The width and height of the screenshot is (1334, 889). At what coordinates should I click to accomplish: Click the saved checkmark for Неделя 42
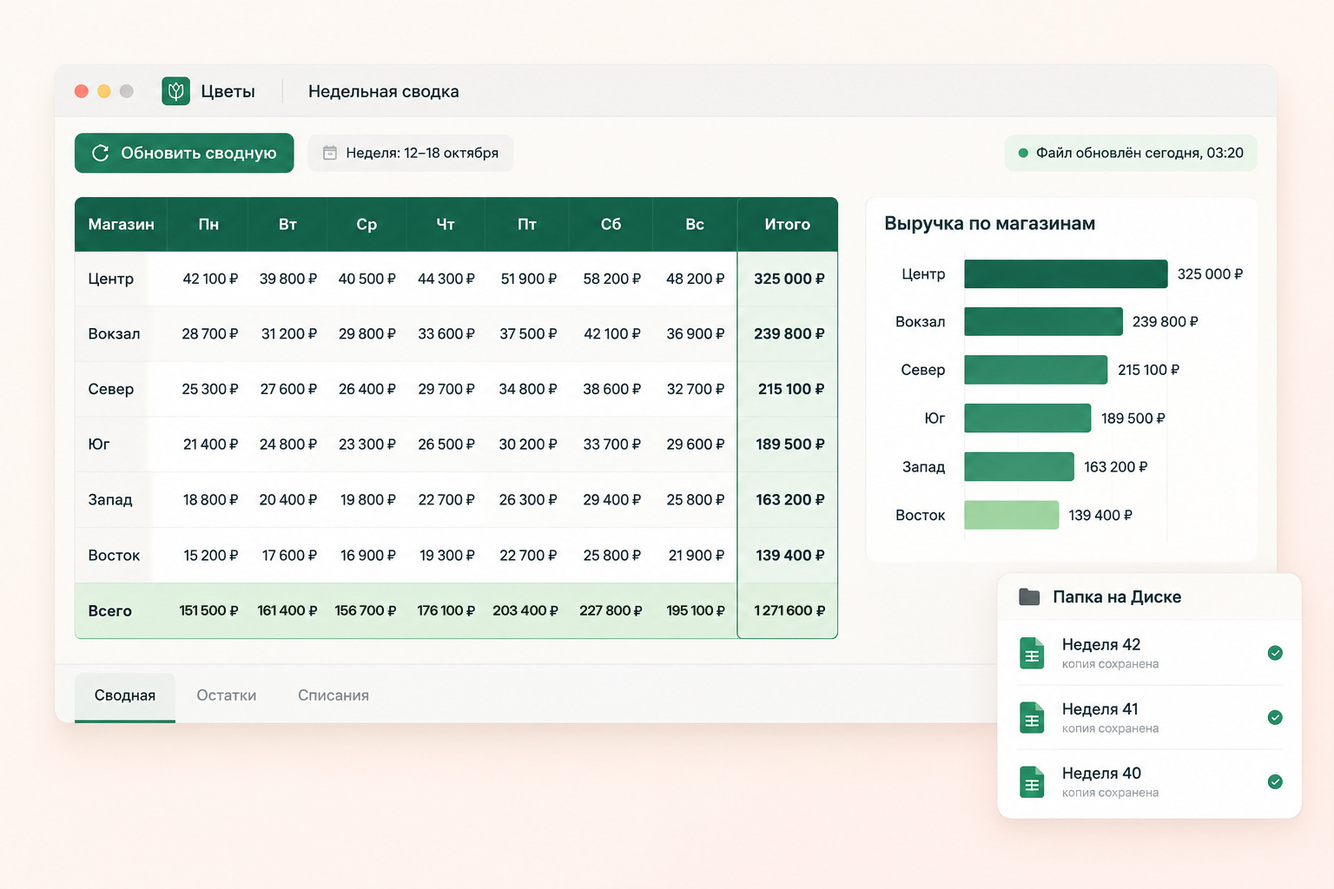[x=1275, y=653]
